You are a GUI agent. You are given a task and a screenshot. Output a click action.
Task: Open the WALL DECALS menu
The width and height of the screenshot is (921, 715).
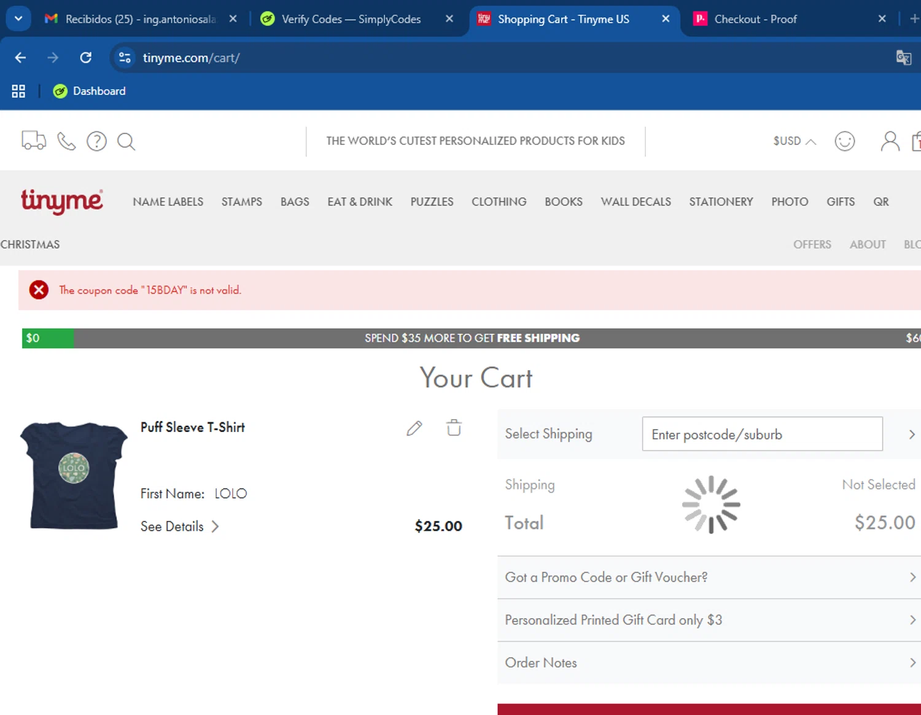pos(635,202)
